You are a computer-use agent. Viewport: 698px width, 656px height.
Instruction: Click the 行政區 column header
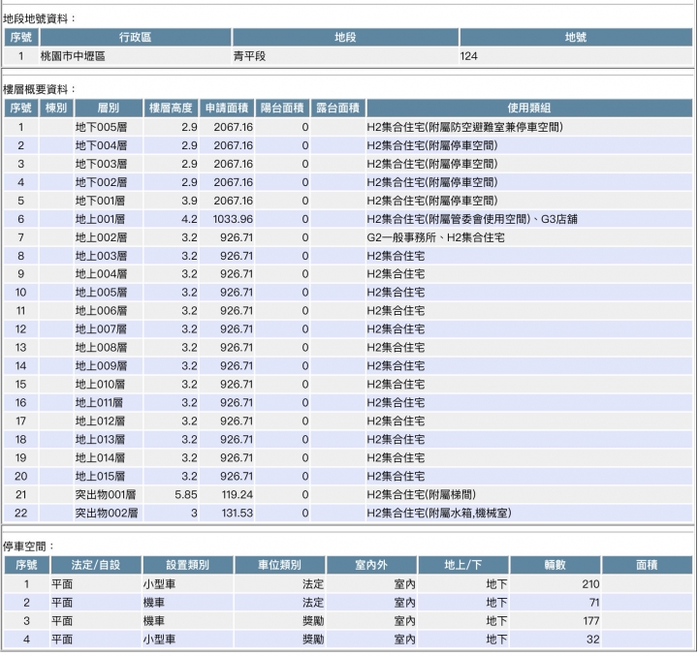coord(136,37)
